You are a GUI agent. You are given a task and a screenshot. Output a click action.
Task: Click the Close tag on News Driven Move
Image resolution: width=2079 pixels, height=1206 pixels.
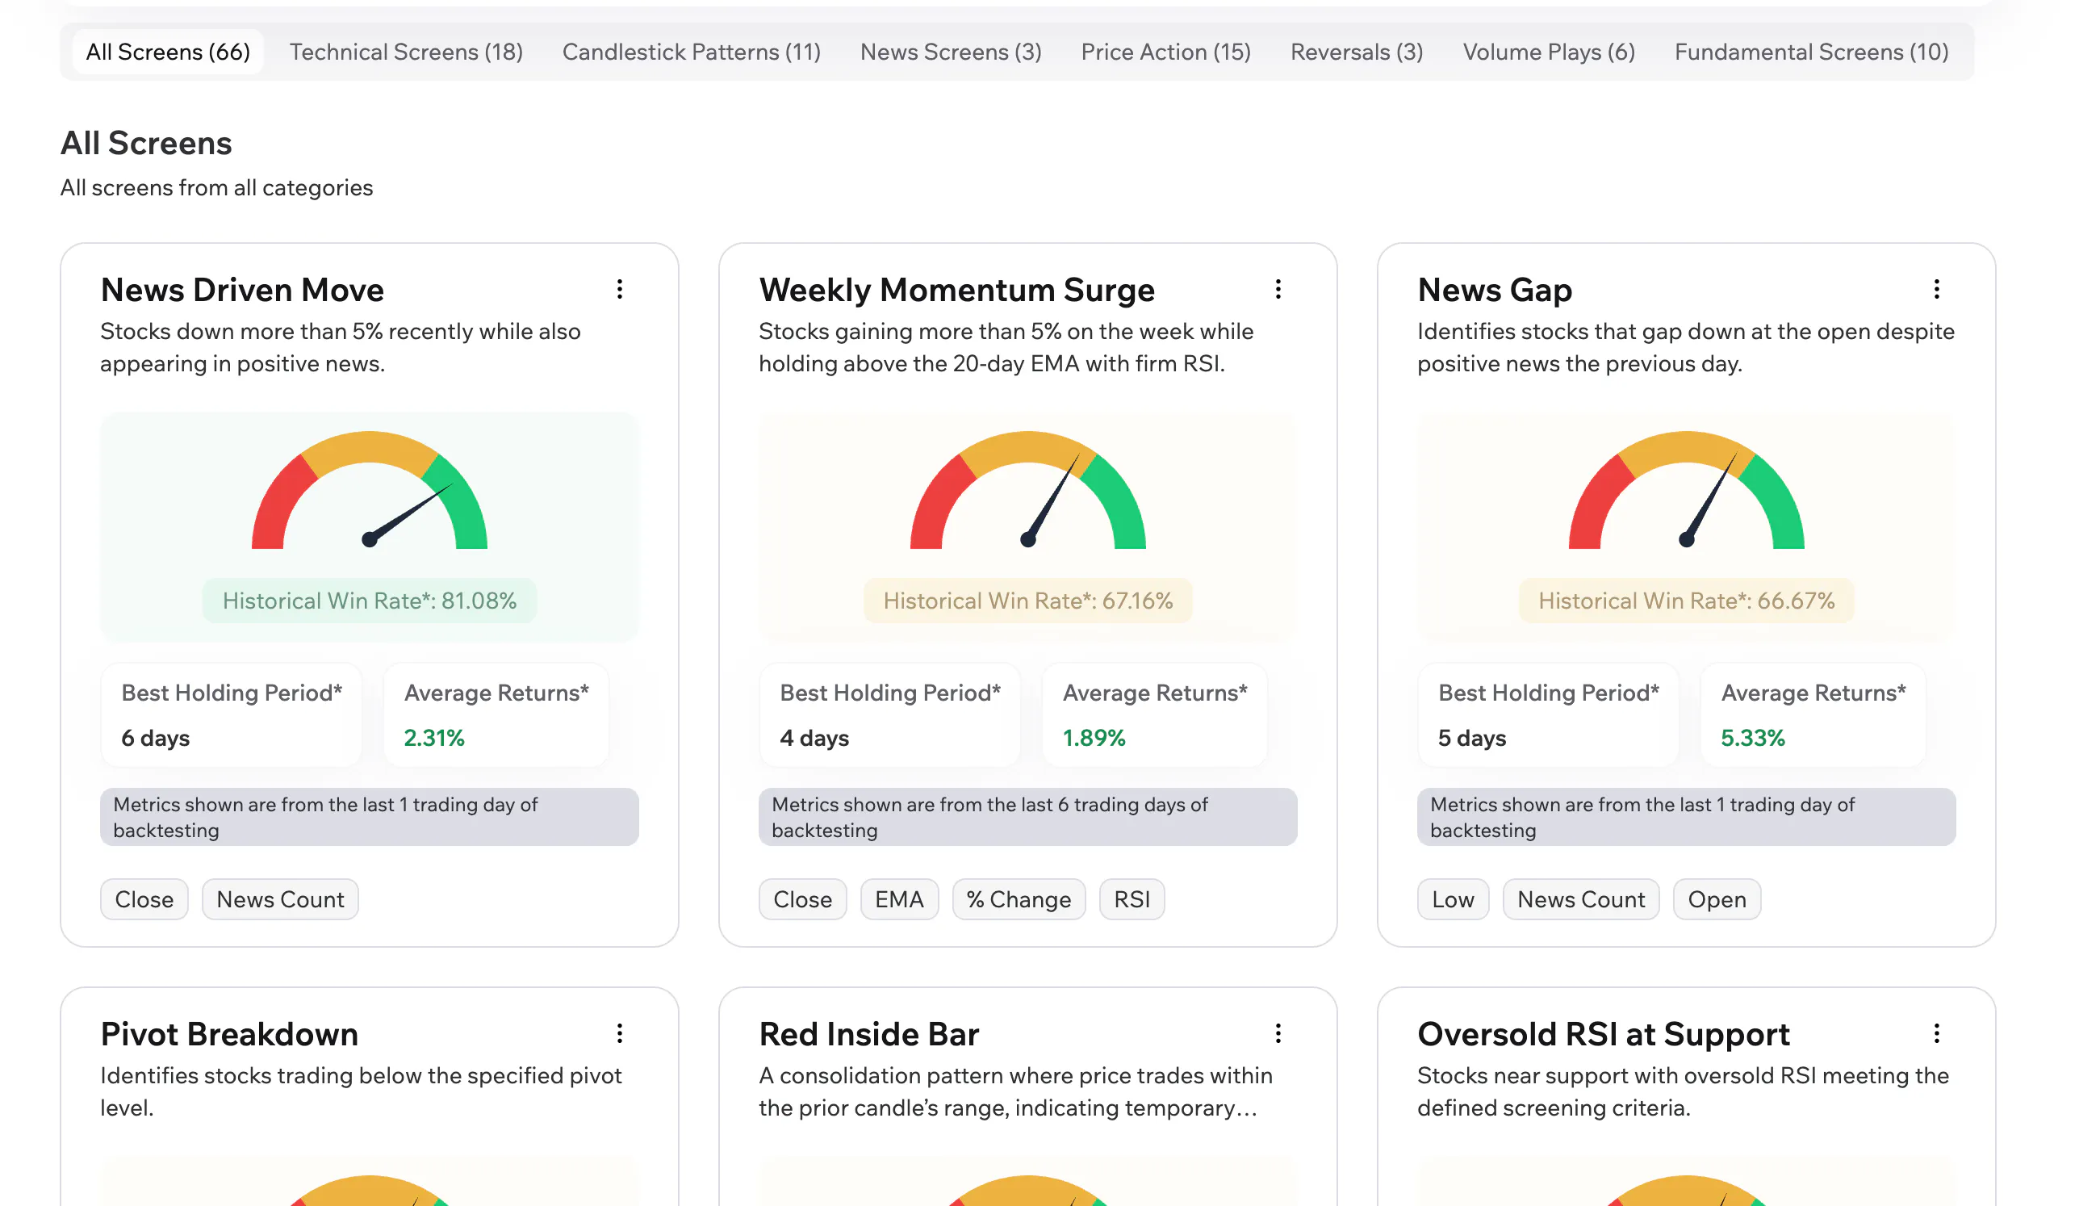point(144,898)
